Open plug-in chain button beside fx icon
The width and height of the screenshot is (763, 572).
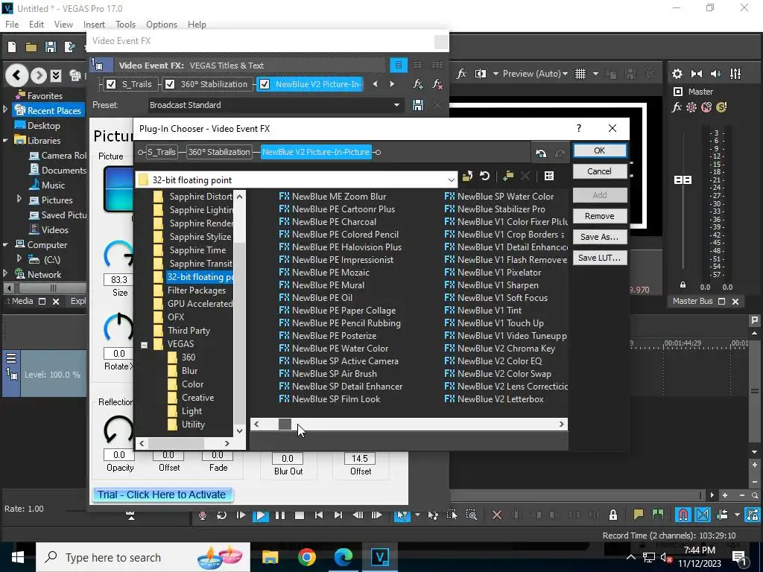417,84
